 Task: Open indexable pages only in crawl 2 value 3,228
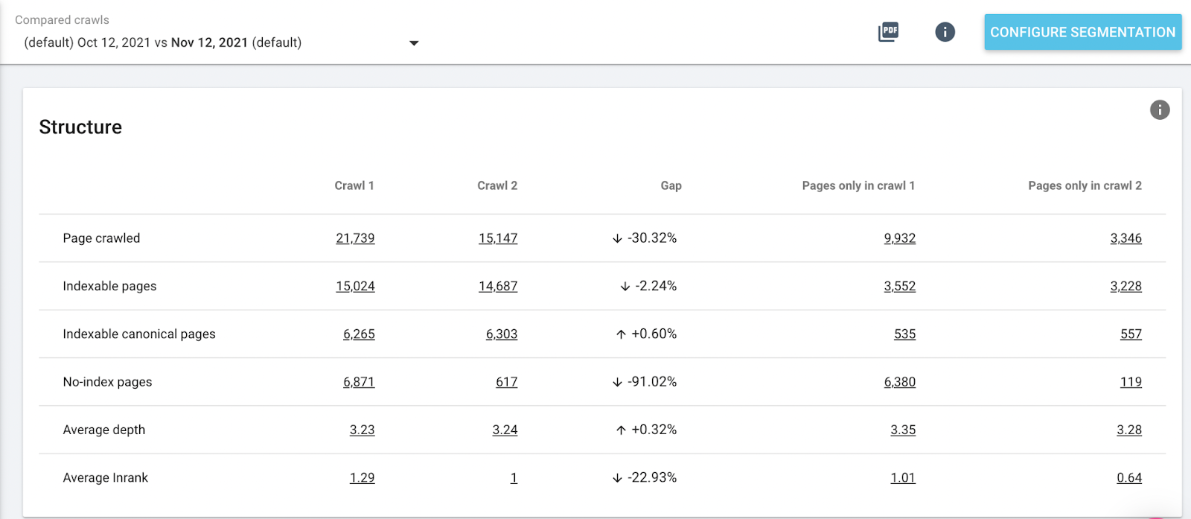point(1126,286)
